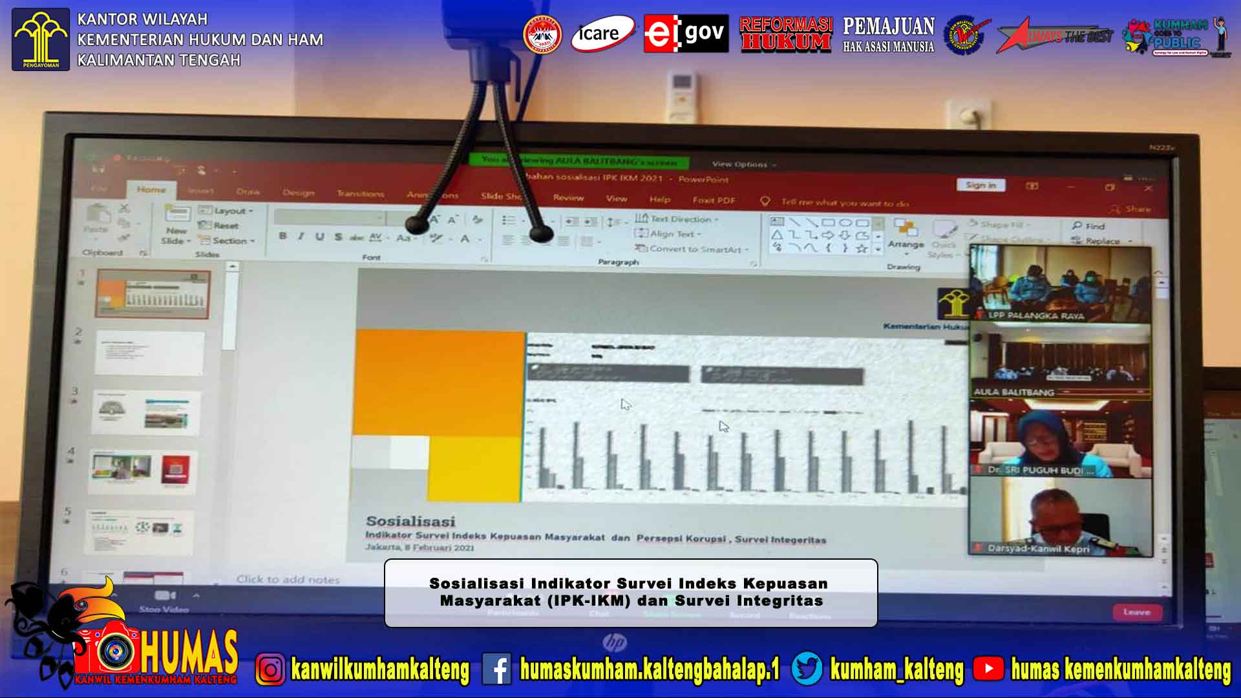This screenshot has height=698, width=1241.
Task: Select slide 3 thumbnail in slide panel
Action: point(147,412)
